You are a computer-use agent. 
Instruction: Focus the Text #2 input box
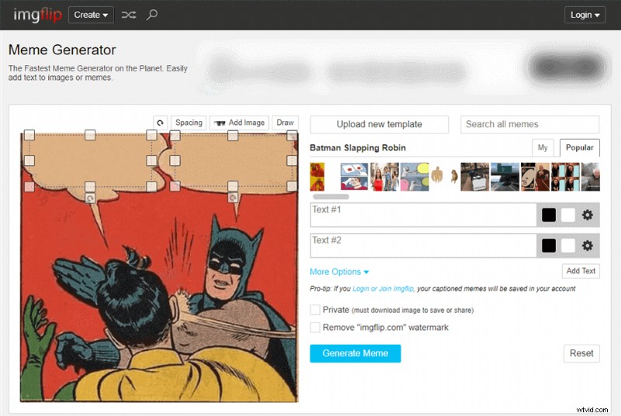pos(423,246)
